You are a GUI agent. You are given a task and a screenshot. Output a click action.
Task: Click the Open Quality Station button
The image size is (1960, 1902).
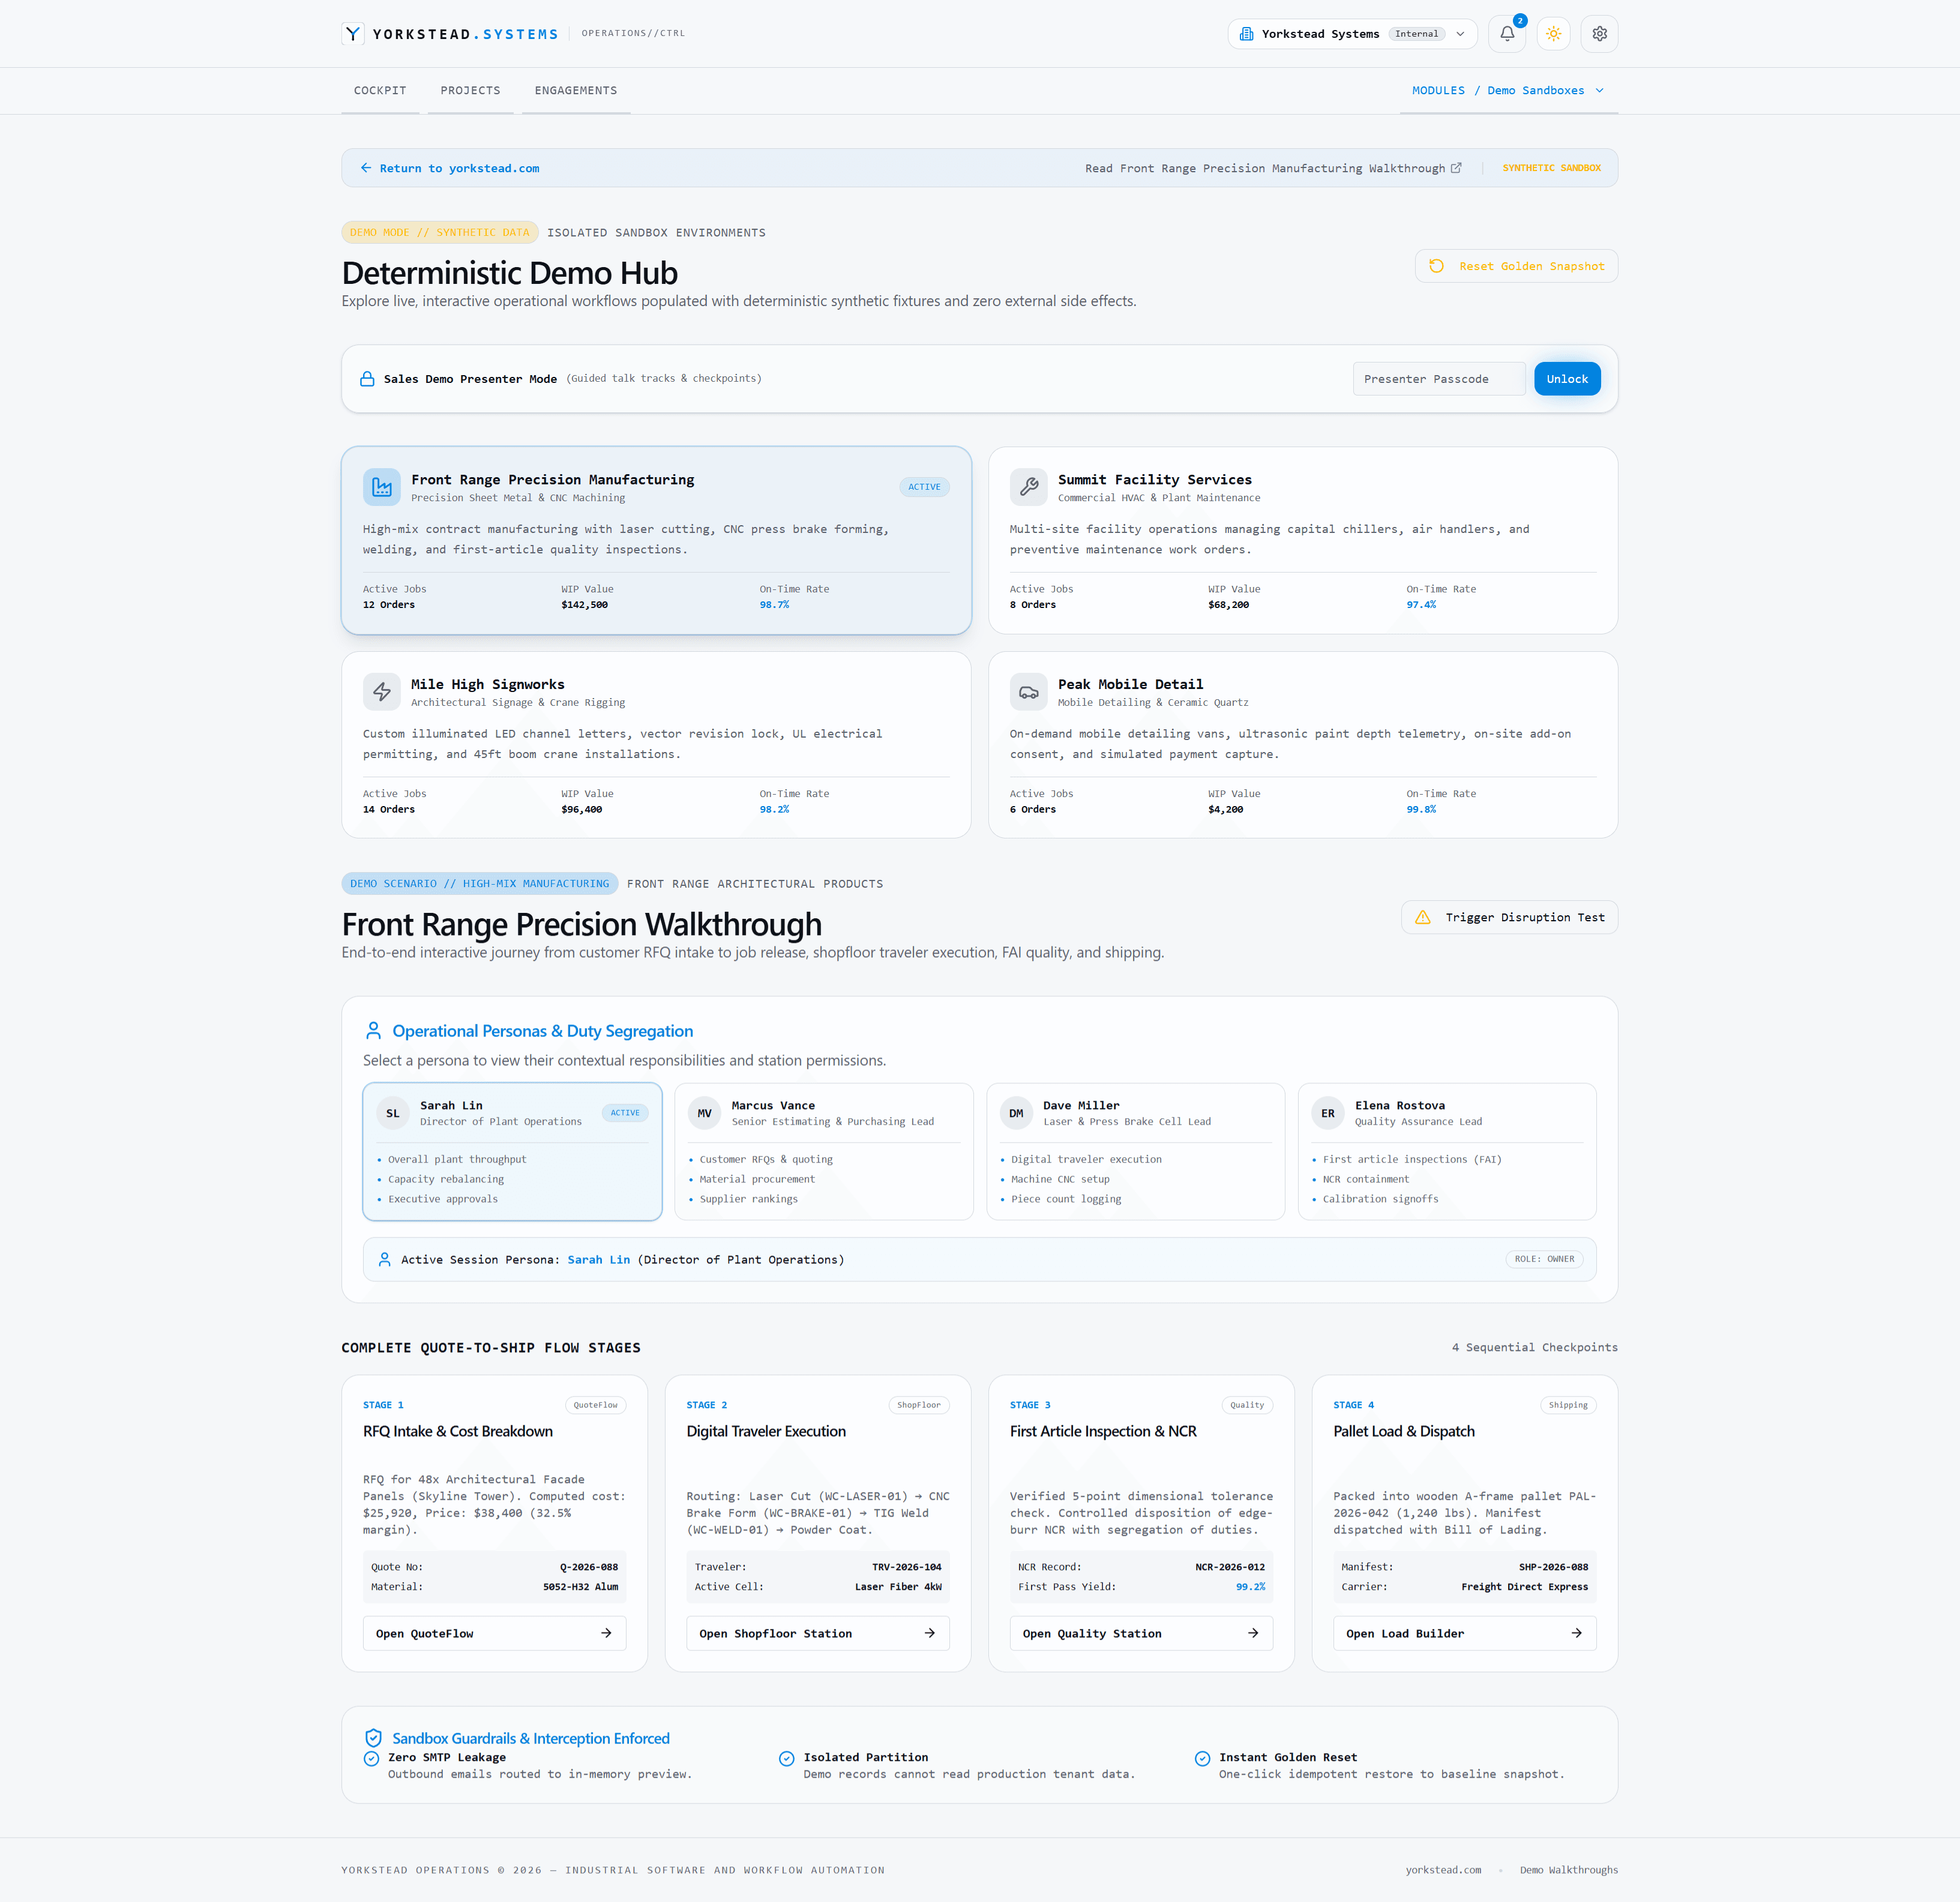pos(1141,1633)
